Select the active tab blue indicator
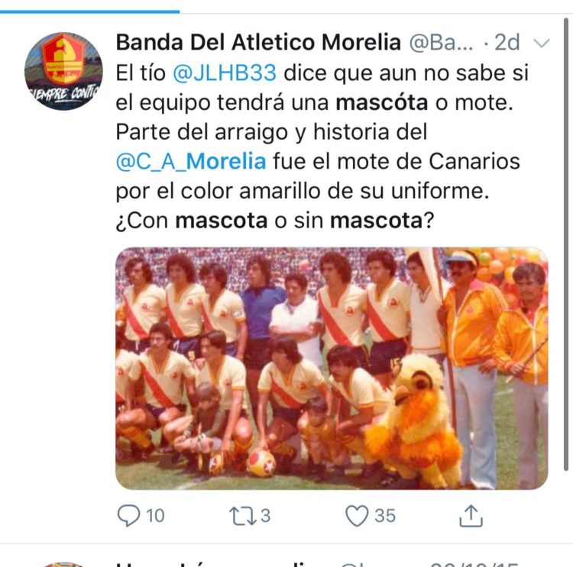Viewport: 573px width, 567px height. coord(89,11)
